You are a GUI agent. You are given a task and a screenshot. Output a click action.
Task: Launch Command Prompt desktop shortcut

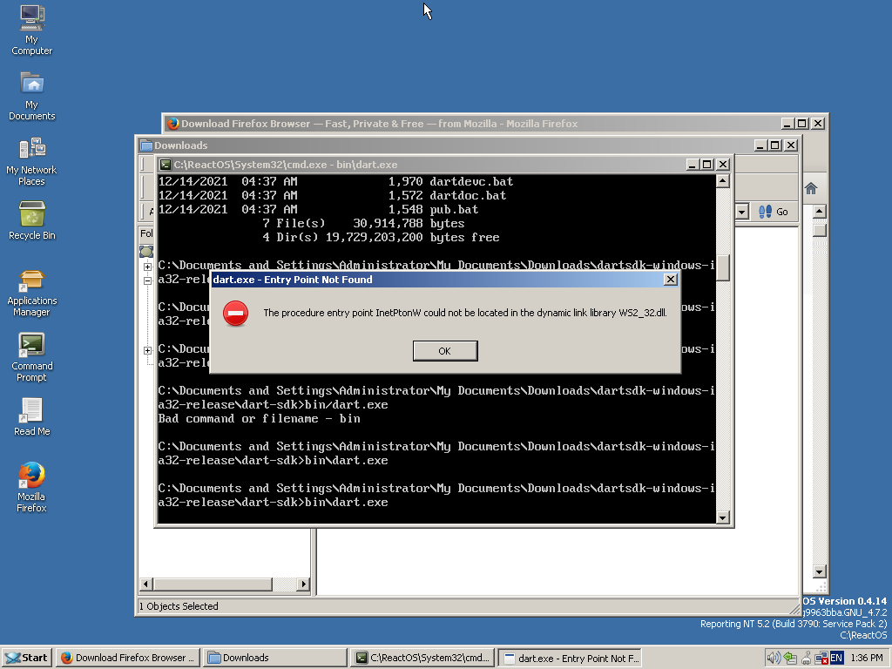tap(32, 357)
